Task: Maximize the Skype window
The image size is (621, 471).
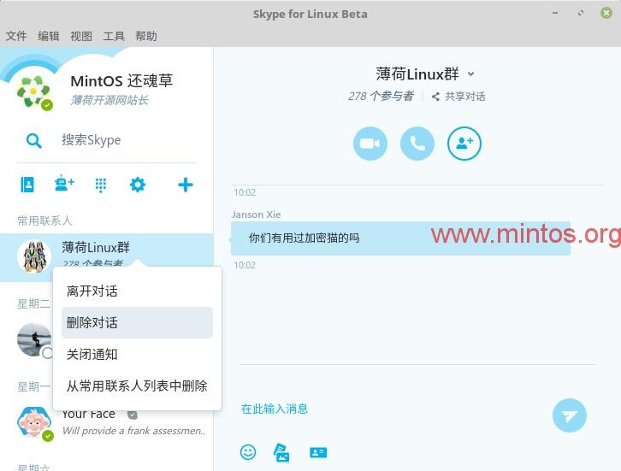Action: (x=581, y=13)
